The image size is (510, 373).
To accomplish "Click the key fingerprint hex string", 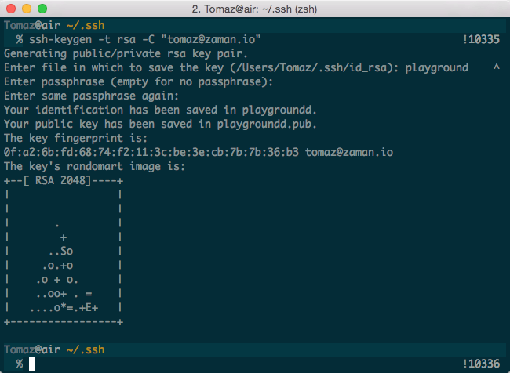I will pos(151,152).
